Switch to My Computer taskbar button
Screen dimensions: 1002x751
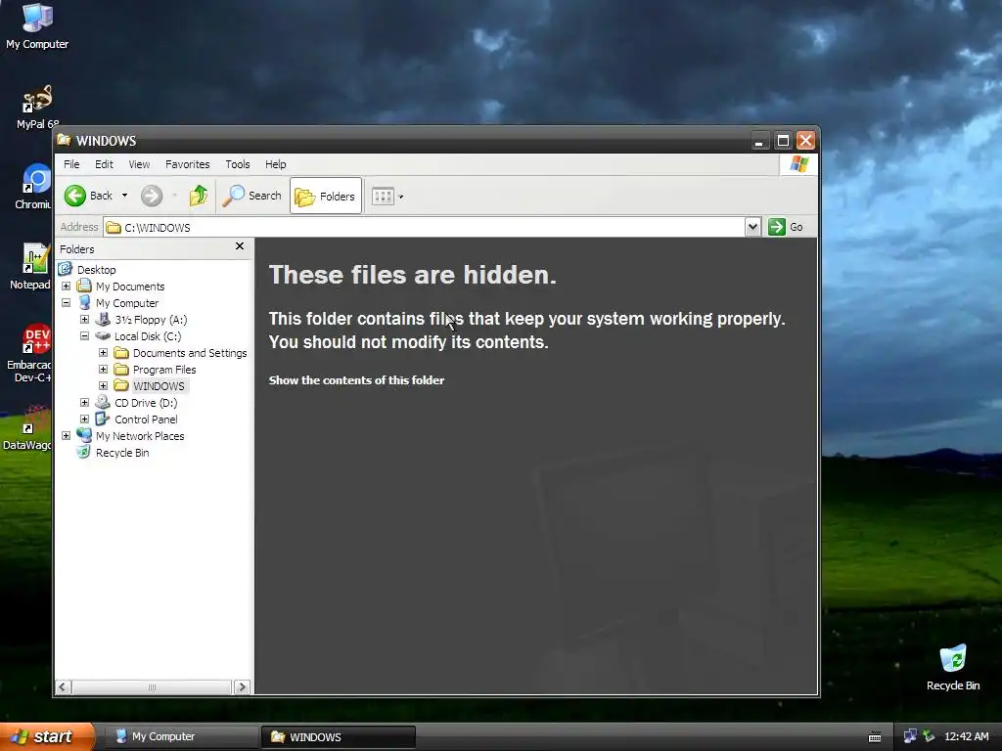[181, 736]
